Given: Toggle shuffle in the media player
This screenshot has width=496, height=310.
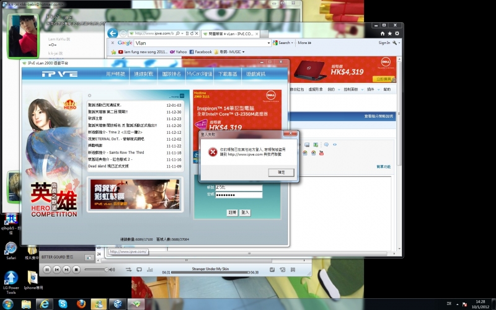Looking at the screenshot, I should tap(128, 270).
